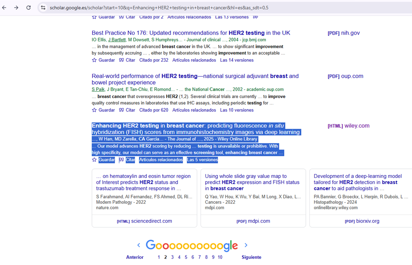
Task: Go to results page 3
Action: (x=173, y=257)
